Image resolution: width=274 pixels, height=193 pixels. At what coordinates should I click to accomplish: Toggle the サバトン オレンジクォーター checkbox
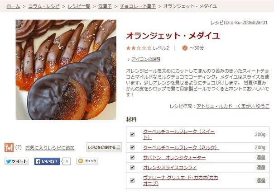click(x=132, y=157)
